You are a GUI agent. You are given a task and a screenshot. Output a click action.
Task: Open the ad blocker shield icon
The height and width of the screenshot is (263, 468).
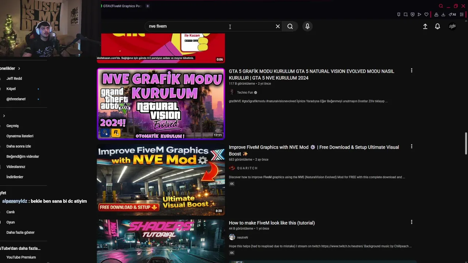tap(412, 15)
